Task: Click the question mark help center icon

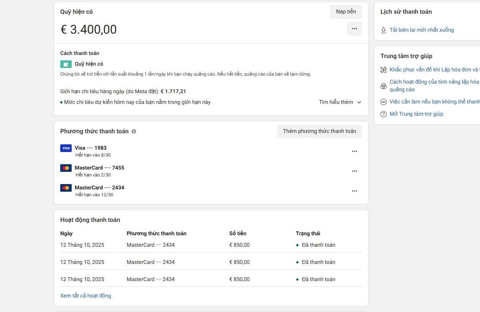Action: coord(384,114)
